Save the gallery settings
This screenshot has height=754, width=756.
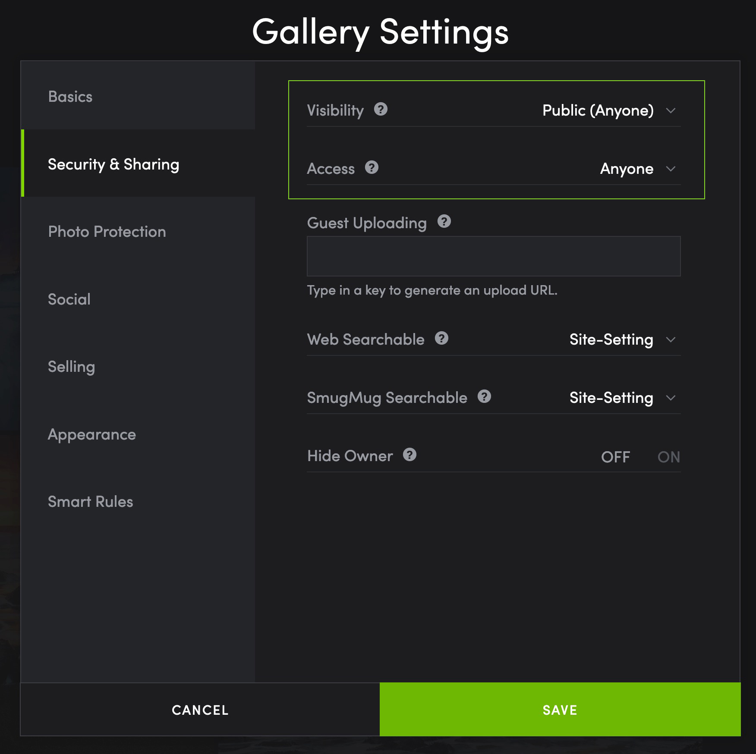560,710
